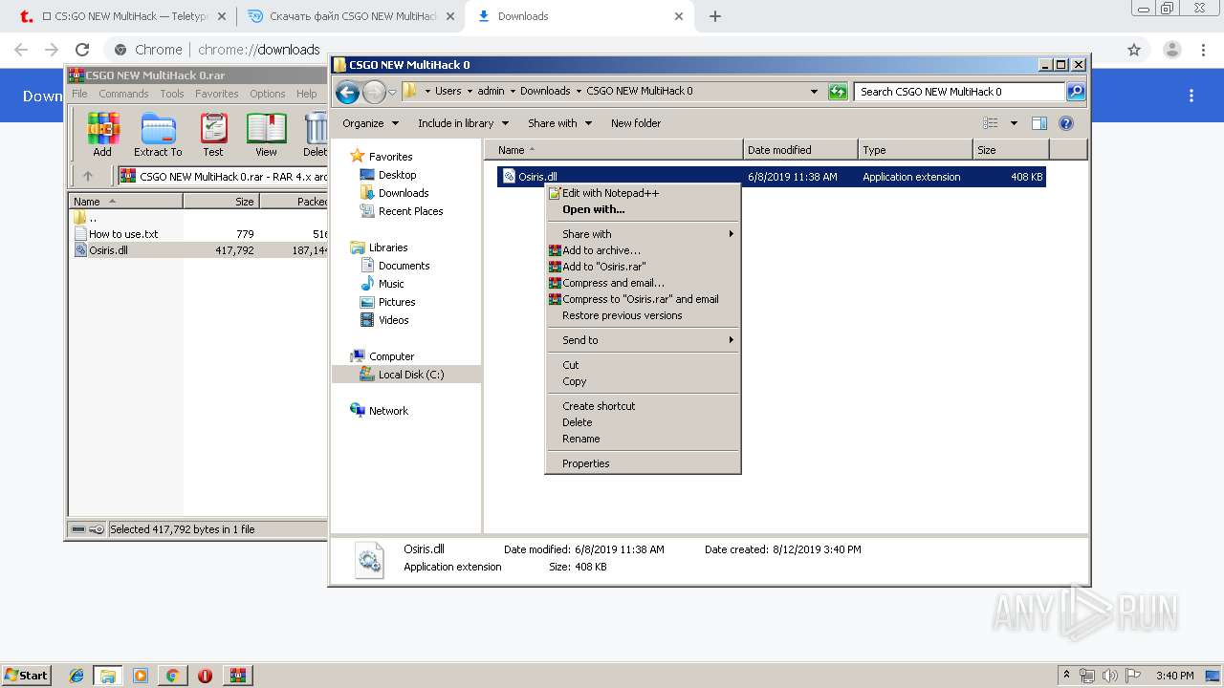The height and width of the screenshot is (688, 1224).
Task: Select Add to "Osiris.rar"
Action: click(642, 267)
